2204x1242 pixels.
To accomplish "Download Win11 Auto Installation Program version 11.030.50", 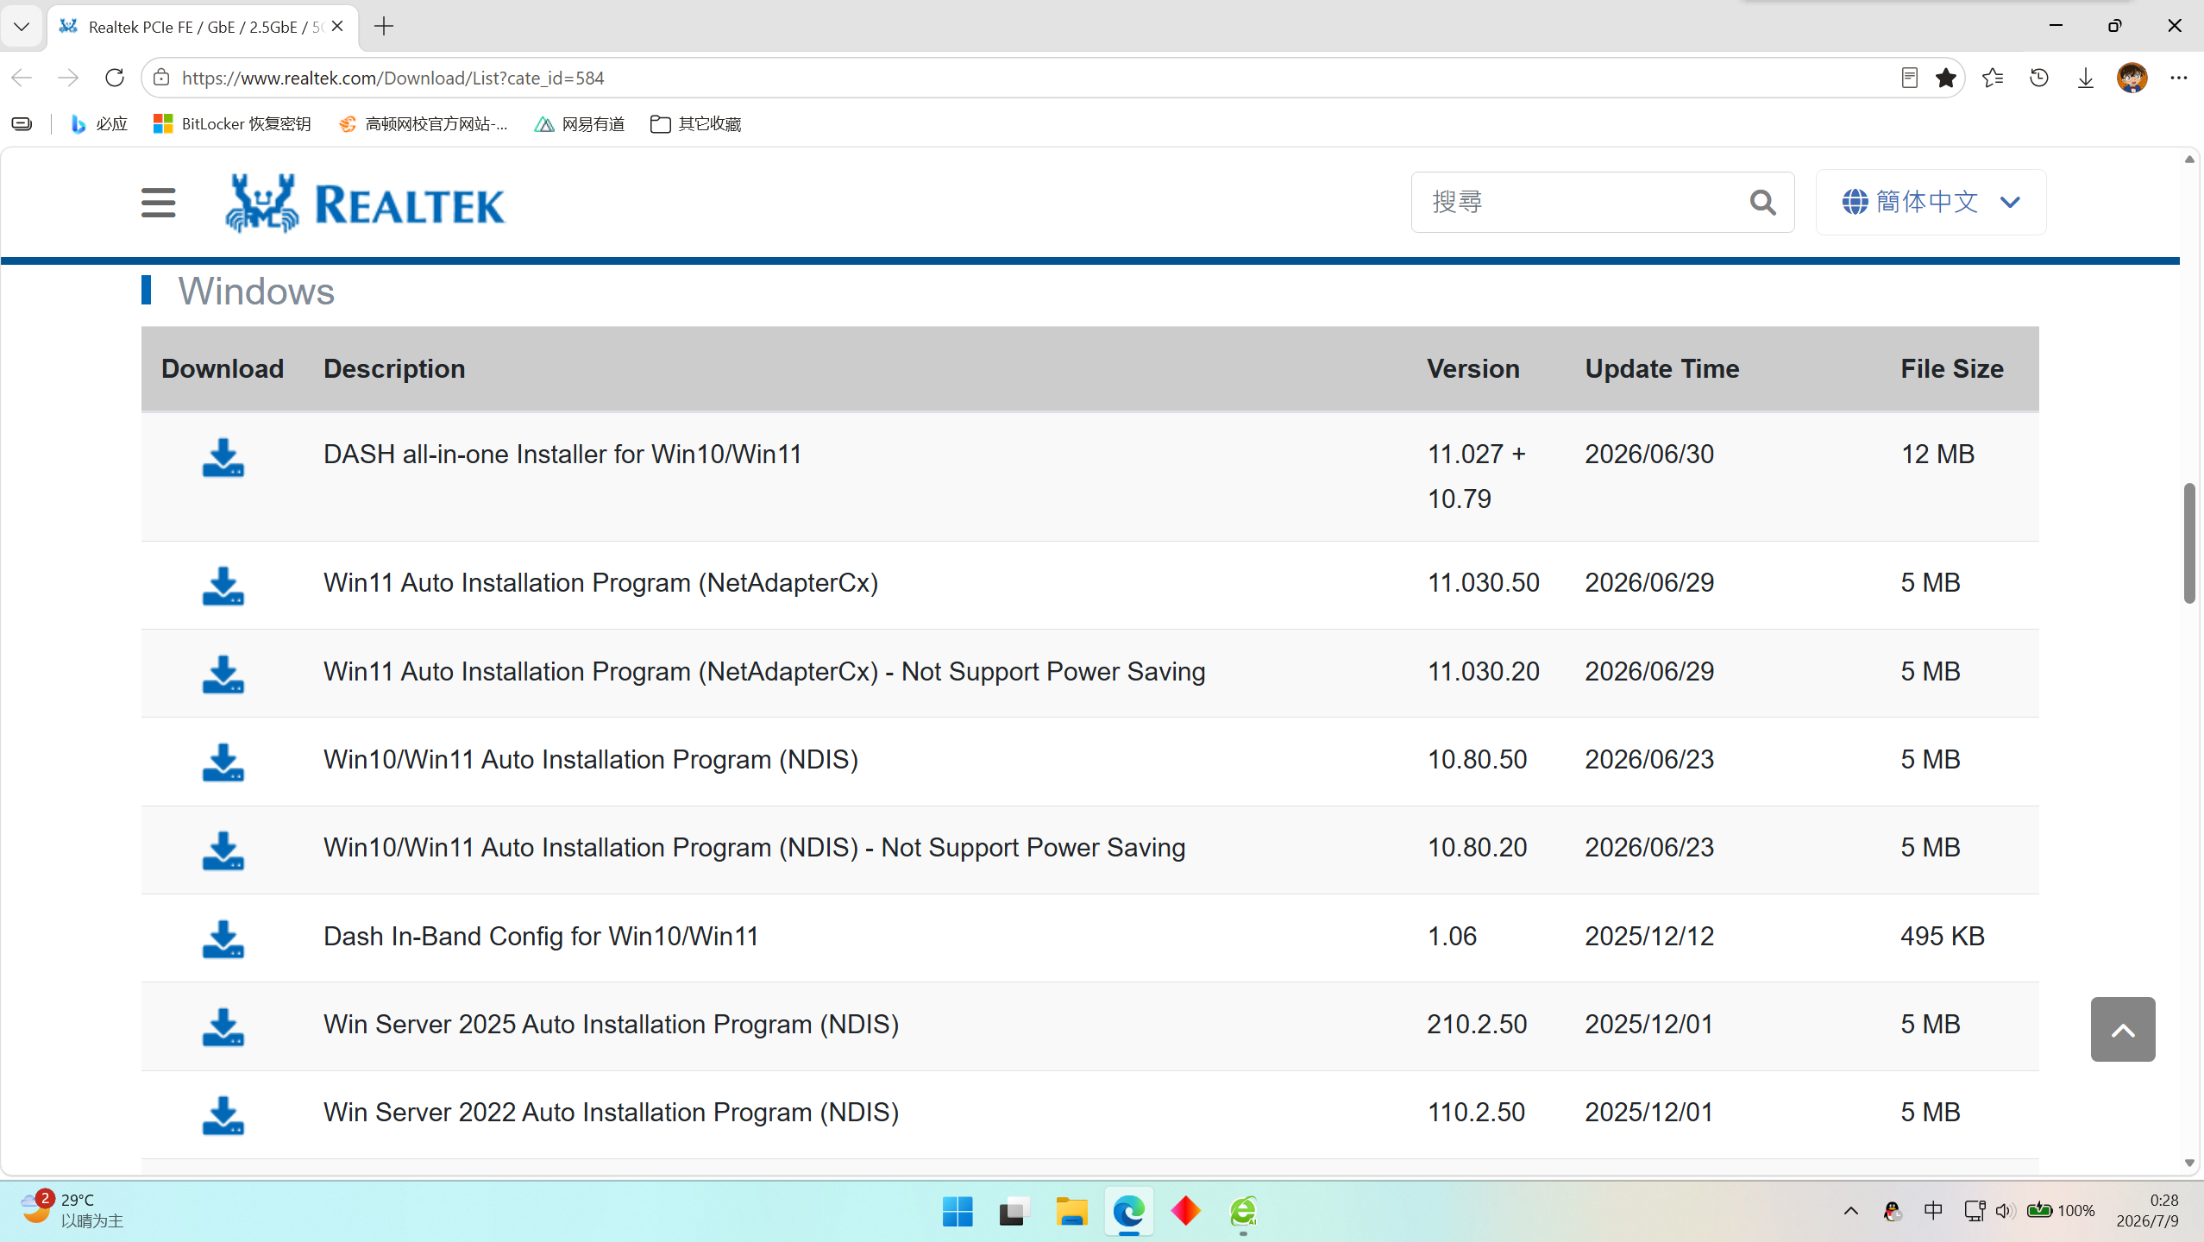I will (x=223, y=586).
